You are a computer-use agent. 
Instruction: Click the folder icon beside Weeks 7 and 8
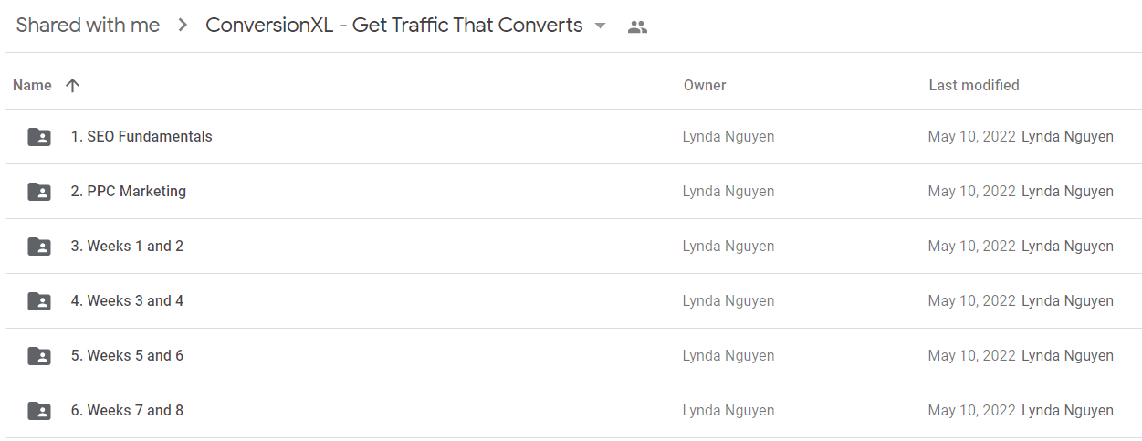point(39,411)
